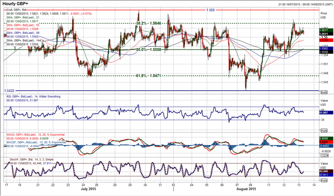Screen dimensions: 334x196
Task: Click the Hourly GBP= chart title
Action: coord(15,4)
